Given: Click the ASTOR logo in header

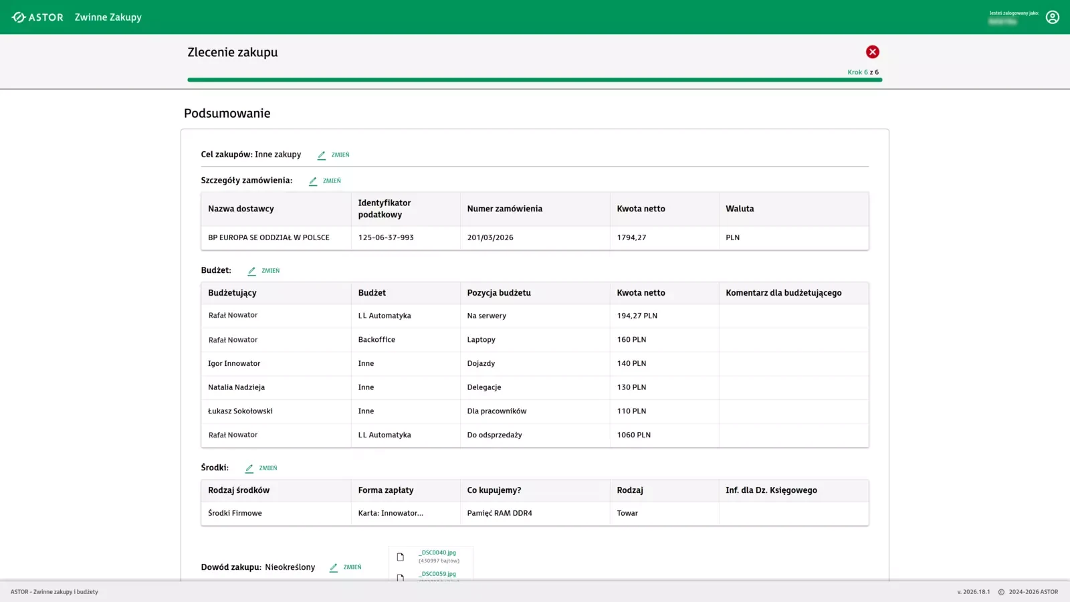Looking at the screenshot, I should point(37,17).
